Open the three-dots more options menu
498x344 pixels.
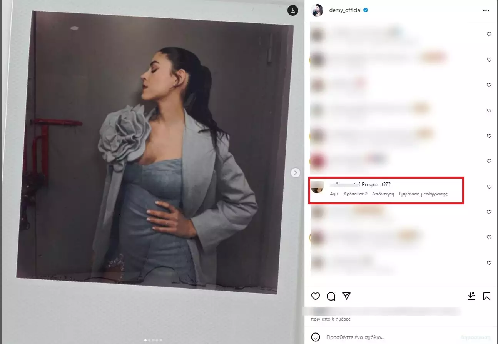[486, 10]
